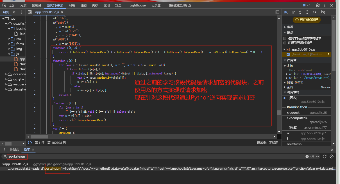Collapse the 断点 breakpoints section
The height and width of the screenshot is (184, 340).
click(285, 33)
